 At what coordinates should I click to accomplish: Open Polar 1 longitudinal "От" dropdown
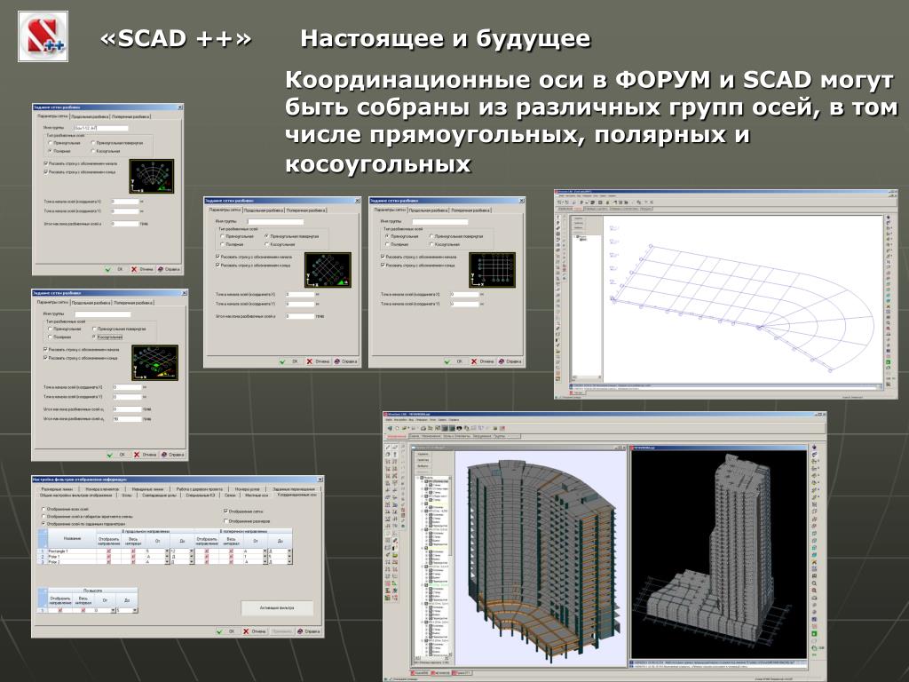(x=168, y=557)
